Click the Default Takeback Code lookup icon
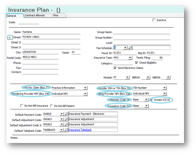The height and width of the screenshot is (155, 196). (x=66, y=130)
